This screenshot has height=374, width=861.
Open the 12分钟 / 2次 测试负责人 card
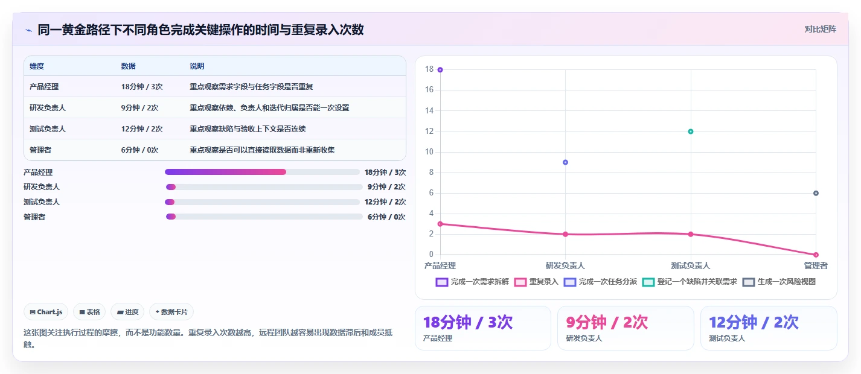coord(769,328)
